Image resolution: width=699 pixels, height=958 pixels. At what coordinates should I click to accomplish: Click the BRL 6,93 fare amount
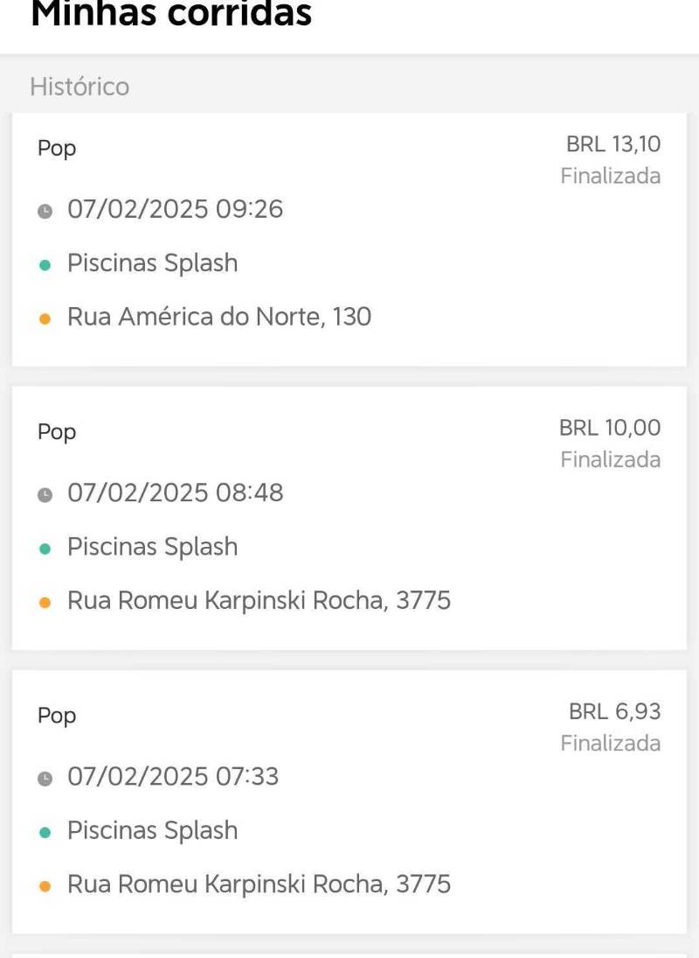tap(614, 711)
